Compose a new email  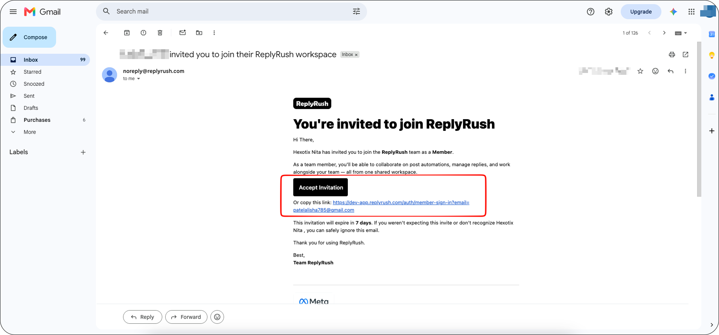[x=29, y=37]
